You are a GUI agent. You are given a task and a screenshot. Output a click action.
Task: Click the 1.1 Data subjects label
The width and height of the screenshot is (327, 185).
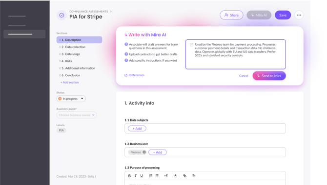[136, 120]
